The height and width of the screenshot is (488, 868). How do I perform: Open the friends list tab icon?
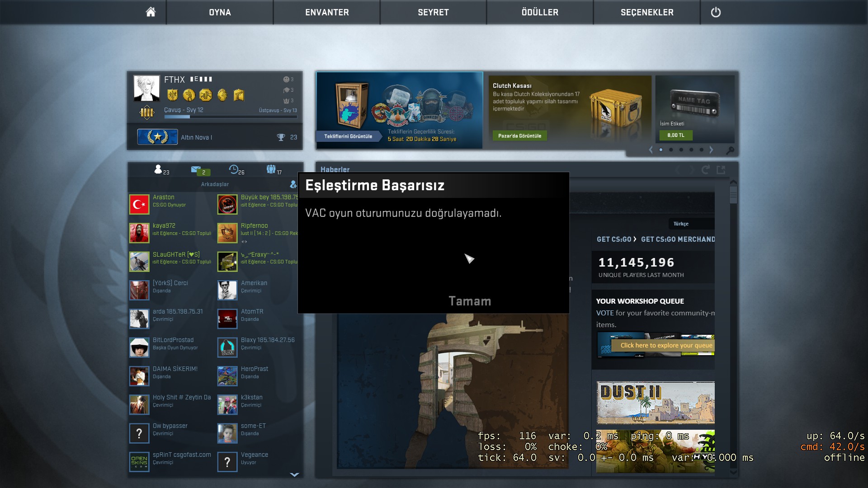pos(158,169)
